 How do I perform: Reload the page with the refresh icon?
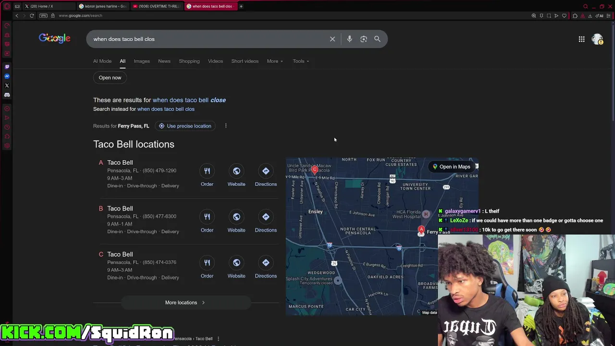coord(32,15)
